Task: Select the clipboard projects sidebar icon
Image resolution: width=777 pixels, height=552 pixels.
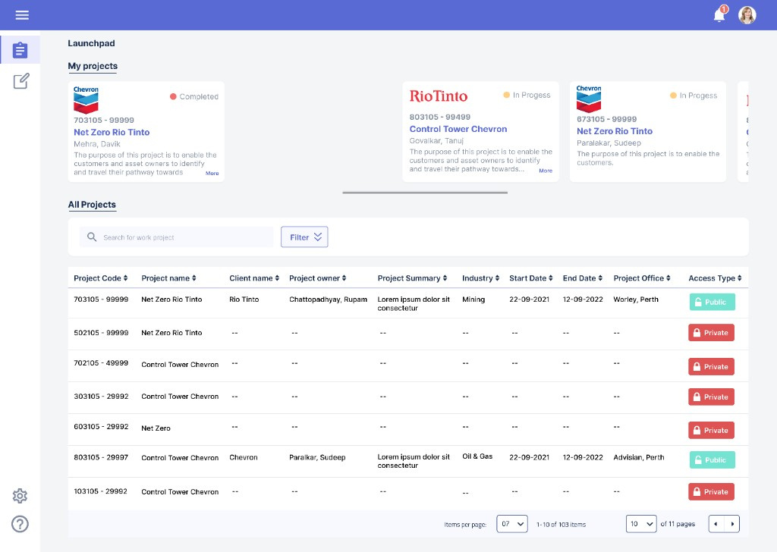Action: pyautogui.click(x=20, y=50)
